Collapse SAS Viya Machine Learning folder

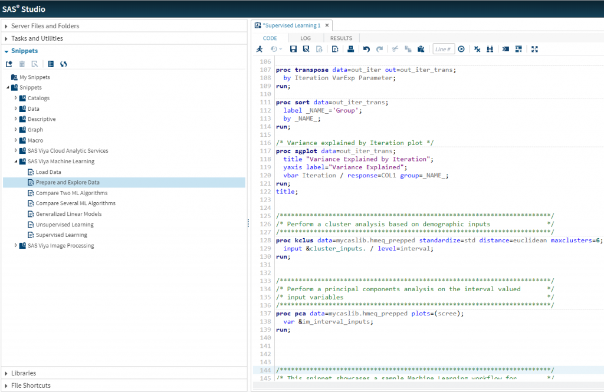pos(16,162)
